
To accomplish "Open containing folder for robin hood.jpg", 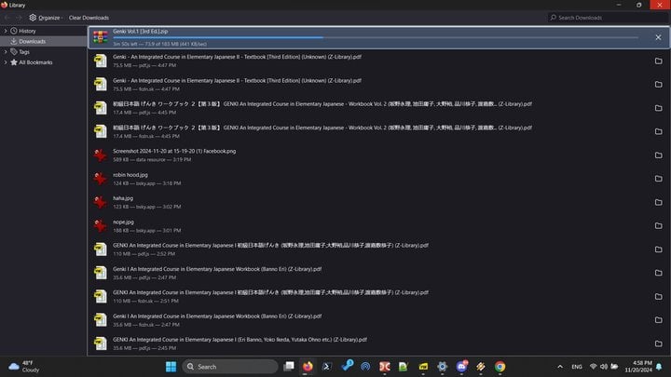I will [x=658, y=179].
